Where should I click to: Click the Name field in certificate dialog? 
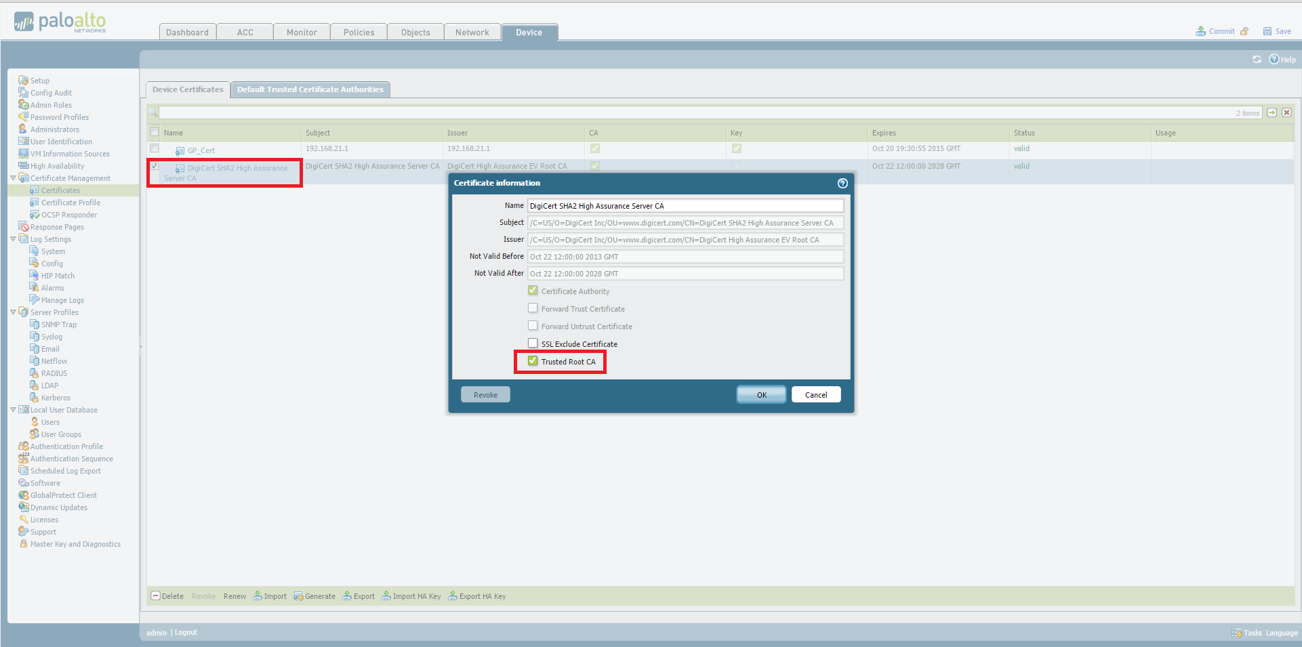[x=685, y=206]
